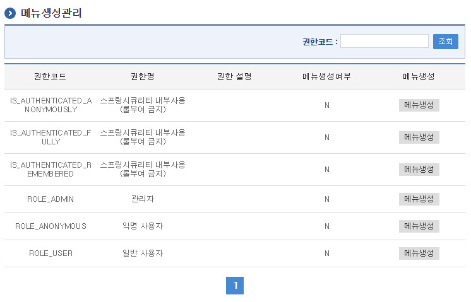Click the 권한명 column header
Viewport: 471px width, 302px height.
point(143,77)
